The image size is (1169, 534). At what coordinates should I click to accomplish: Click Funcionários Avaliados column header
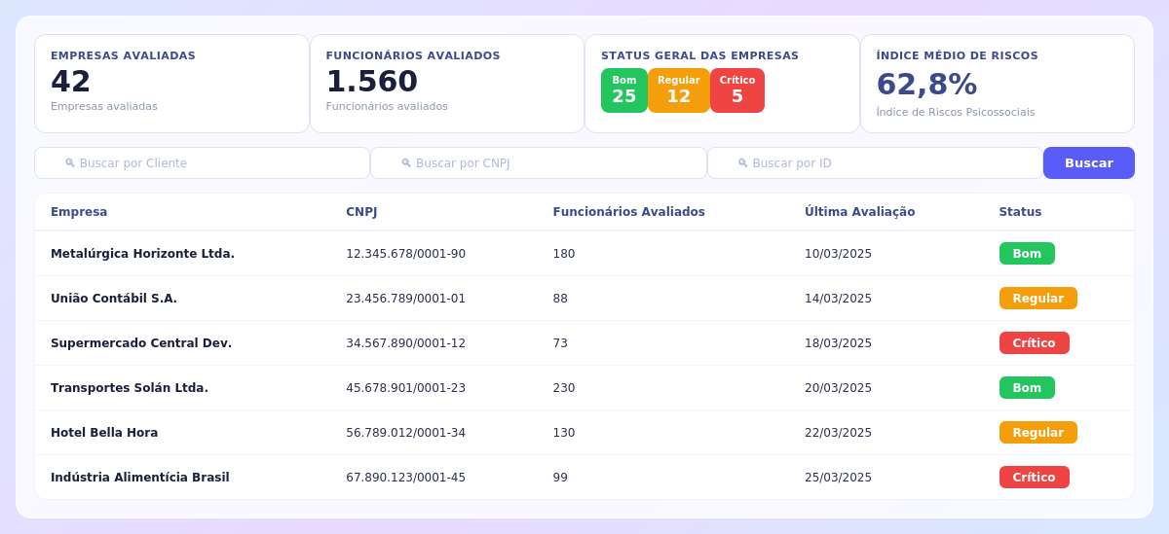629,212
